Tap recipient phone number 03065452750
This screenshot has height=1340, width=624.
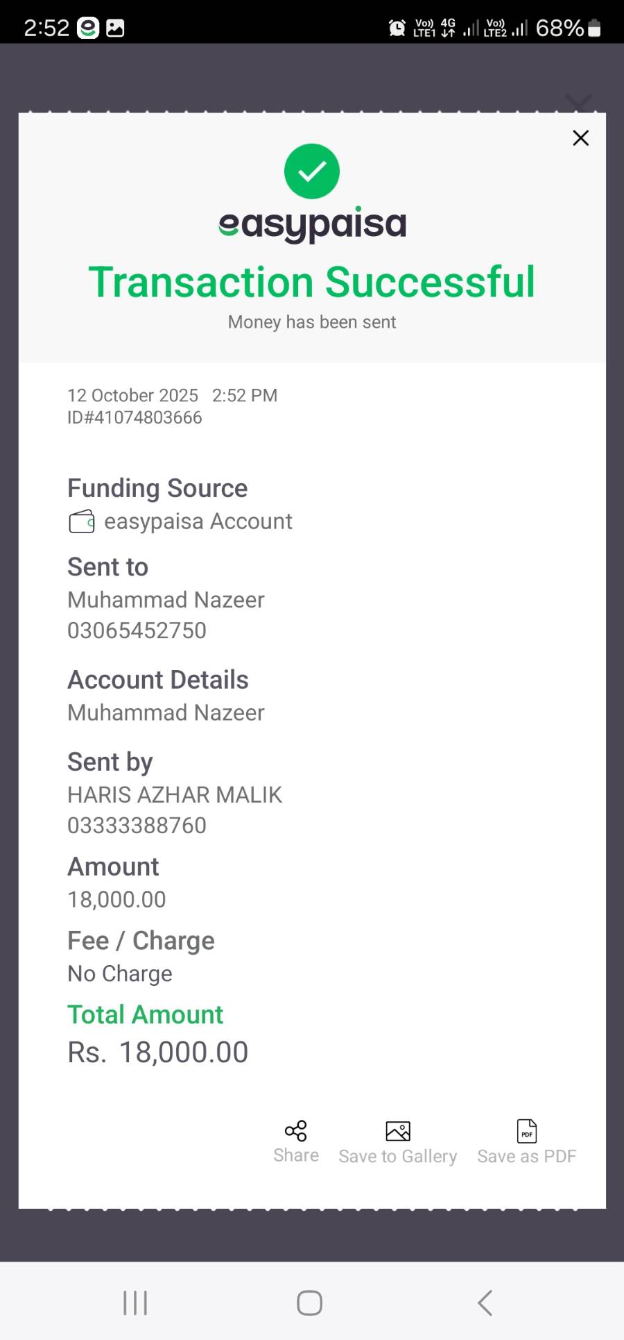137,630
